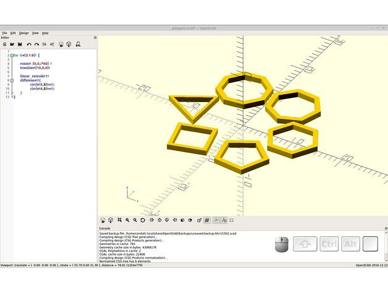Click the Redo arrow in editor toolbar
Screen dimensions: 388x292
click(36, 45)
